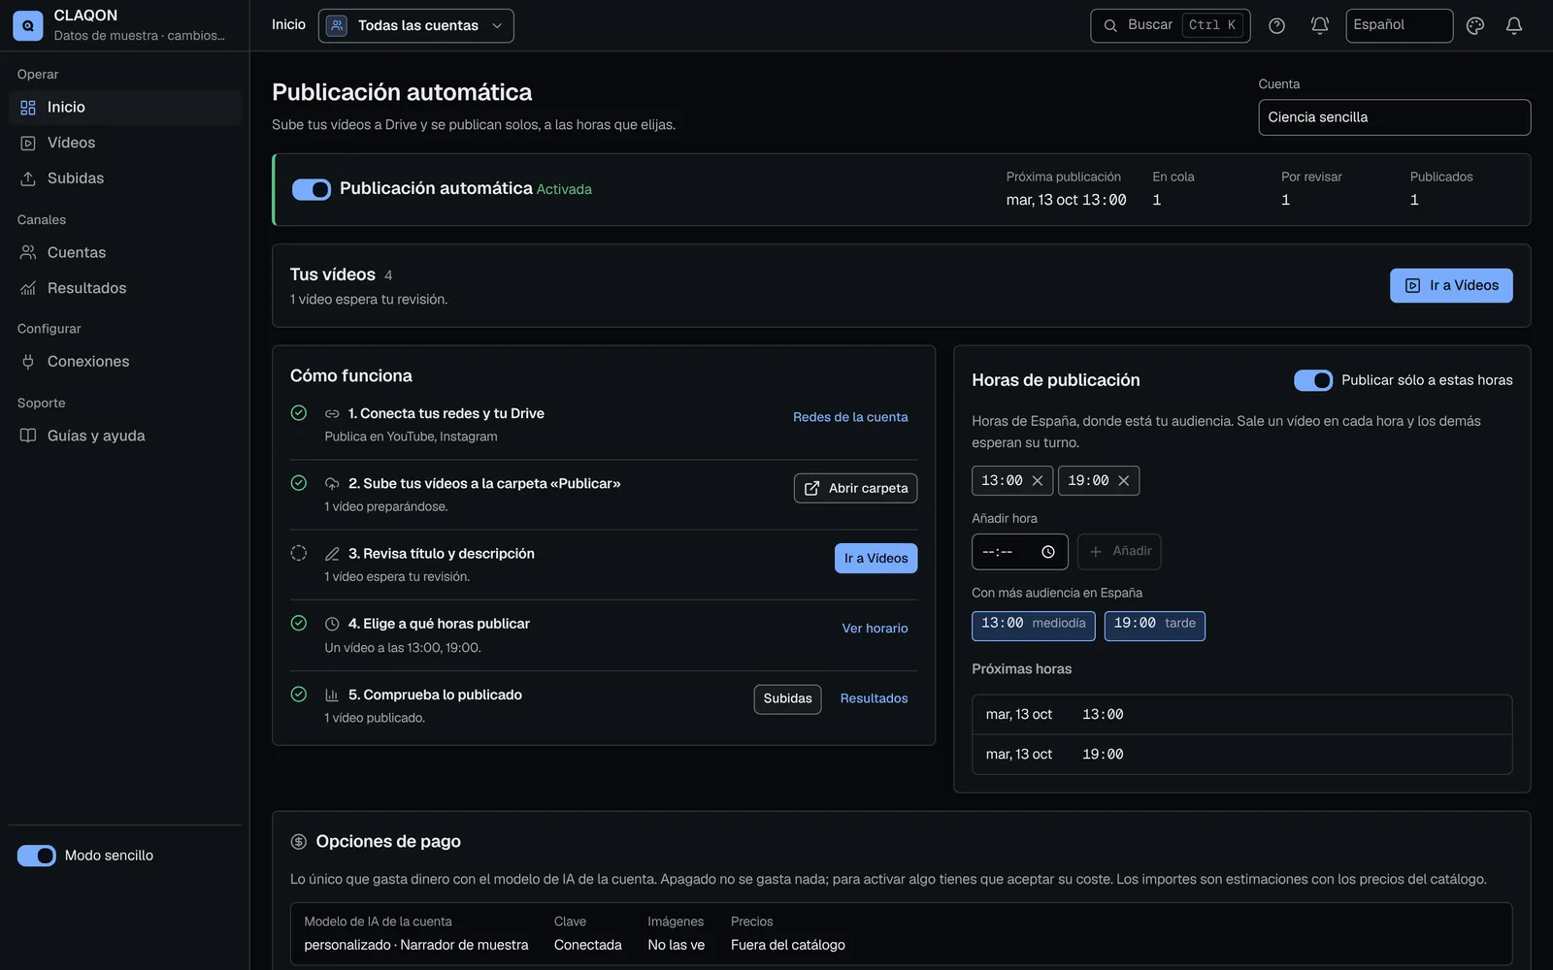Click the pencil icon on Revisa step
Screen dimensions: 1553x970
[x=332, y=554]
